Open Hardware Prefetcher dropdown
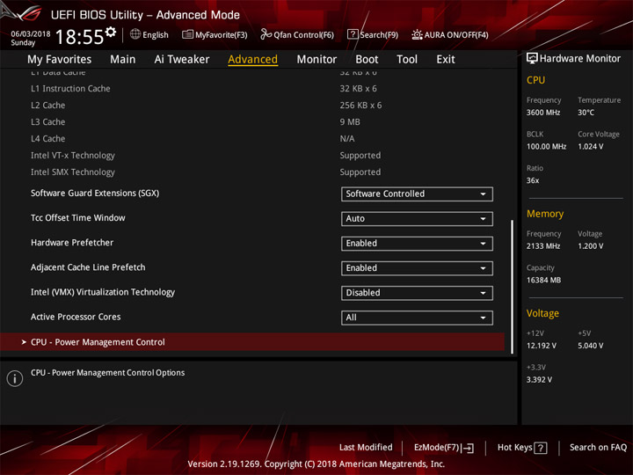633x475 pixels. click(417, 243)
